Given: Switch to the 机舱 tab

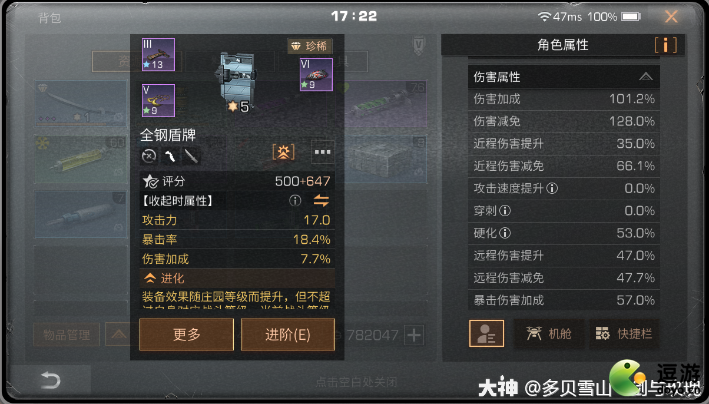Looking at the screenshot, I should point(549,334).
